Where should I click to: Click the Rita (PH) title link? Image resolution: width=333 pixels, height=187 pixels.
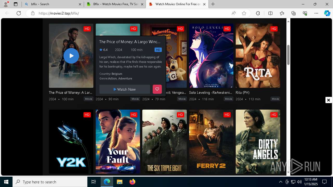tap(242, 92)
